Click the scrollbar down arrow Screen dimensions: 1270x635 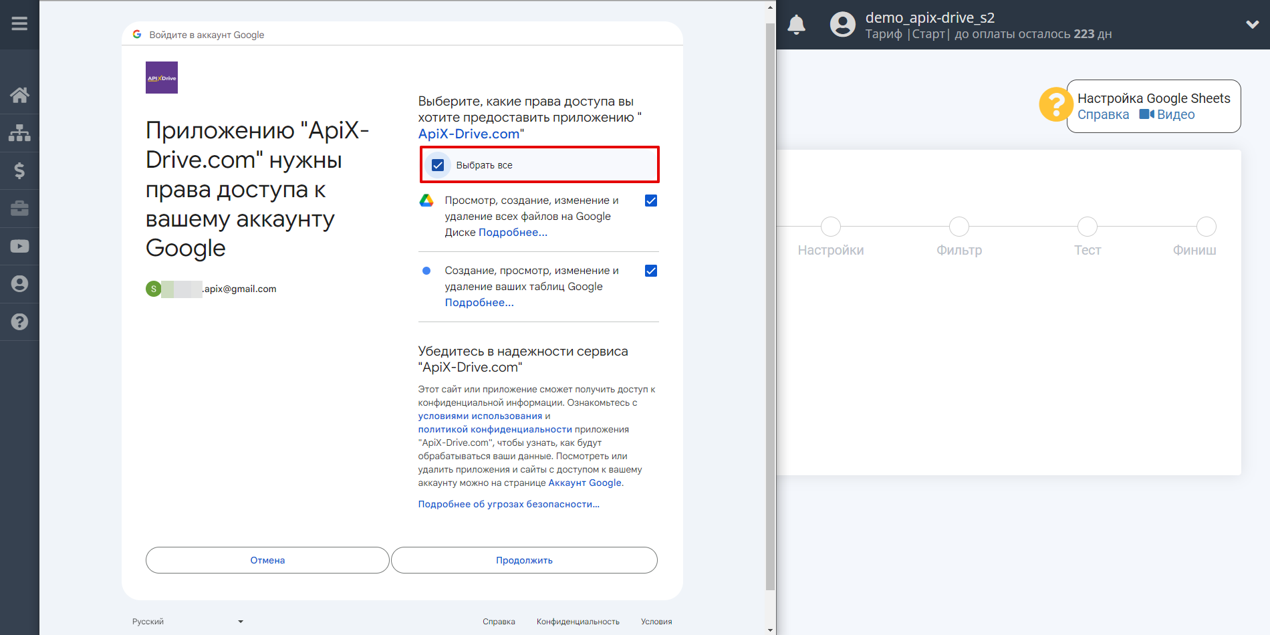[x=770, y=629]
